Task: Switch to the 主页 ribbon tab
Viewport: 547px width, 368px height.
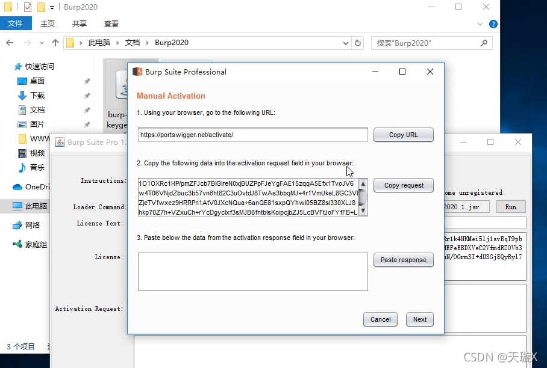Action: [48, 23]
